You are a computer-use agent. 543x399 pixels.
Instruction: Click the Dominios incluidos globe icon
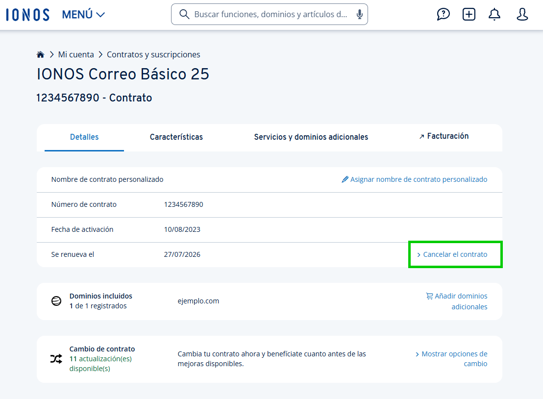(x=56, y=301)
